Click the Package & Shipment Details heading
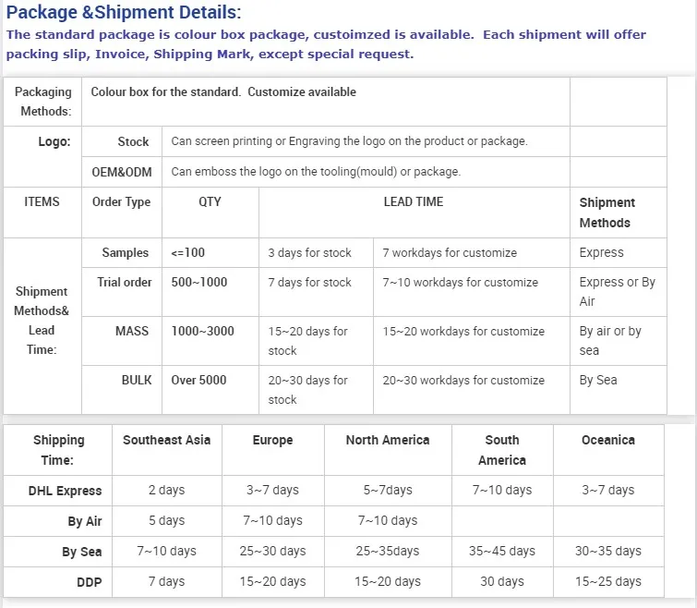 click(123, 12)
